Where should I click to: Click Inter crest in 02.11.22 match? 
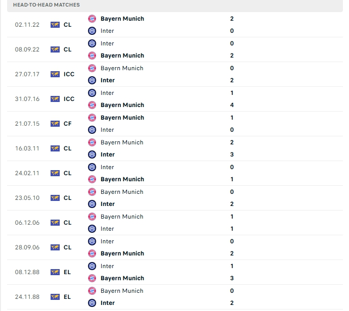tap(92, 31)
